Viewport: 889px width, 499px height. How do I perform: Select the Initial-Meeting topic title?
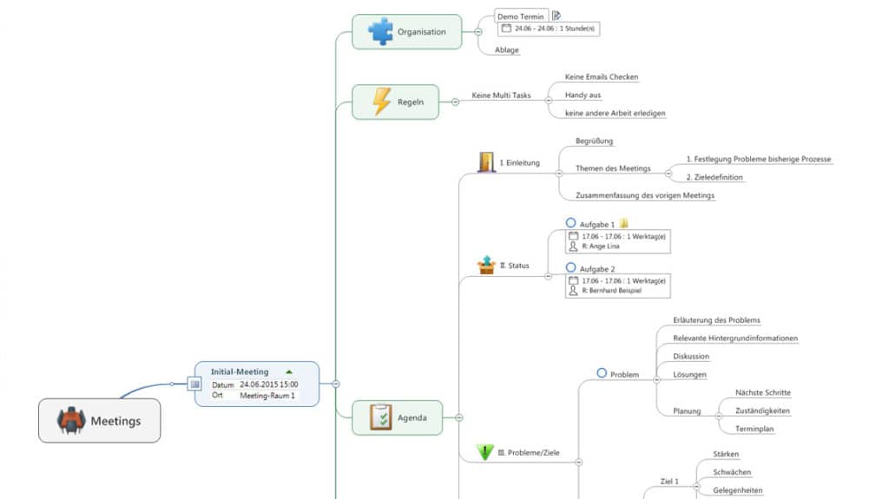pos(240,371)
